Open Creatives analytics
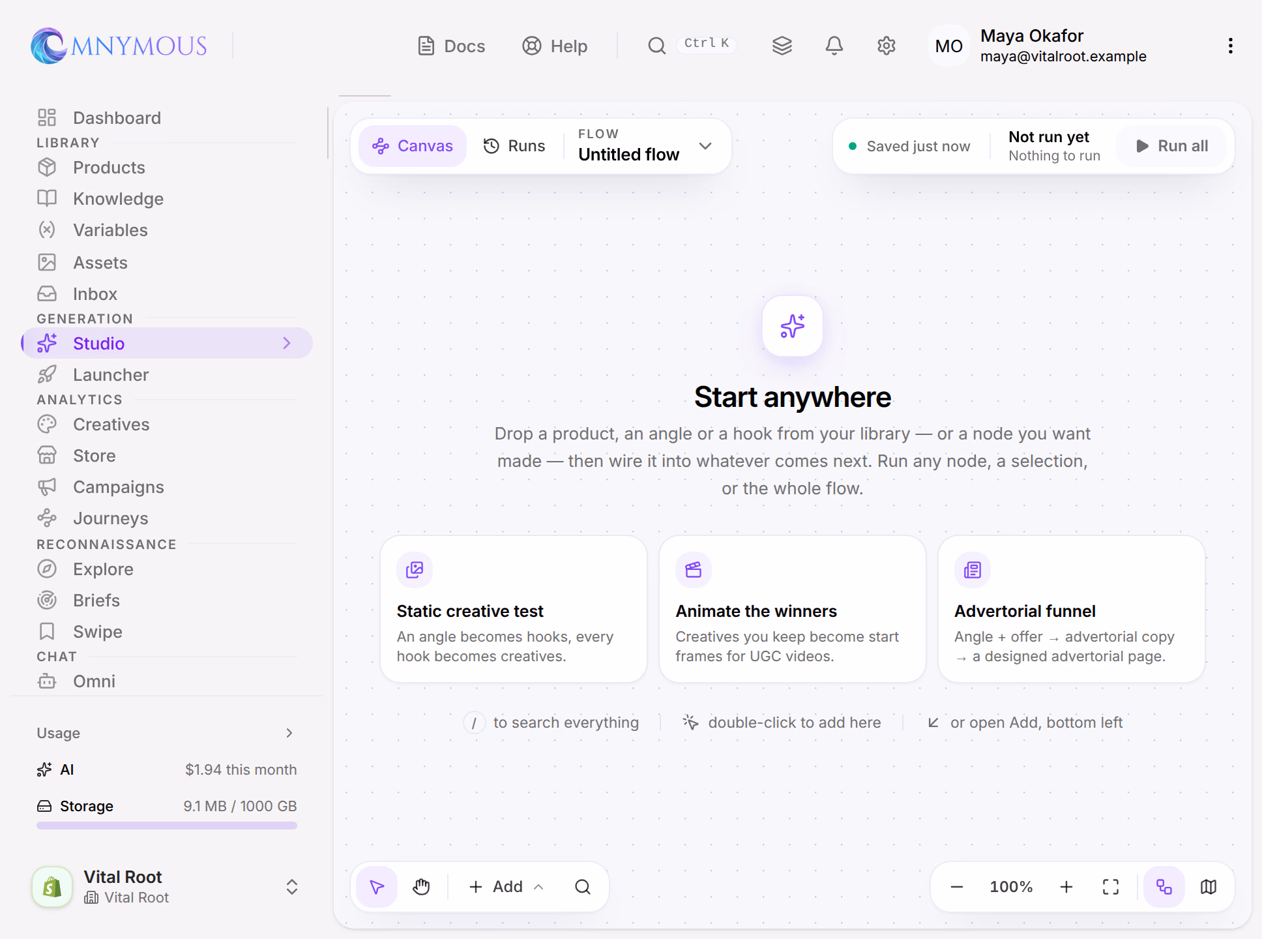This screenshot has width=1262, height=939. (167, 425)
